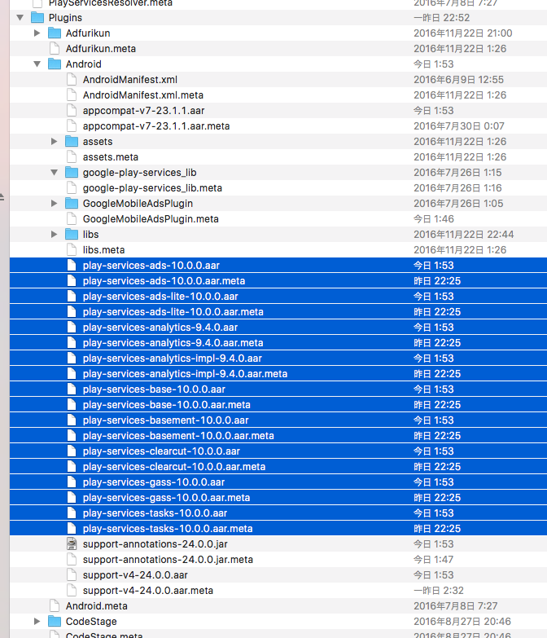
Task: Click the assets folder icon
Action: (x=72, y=141)
